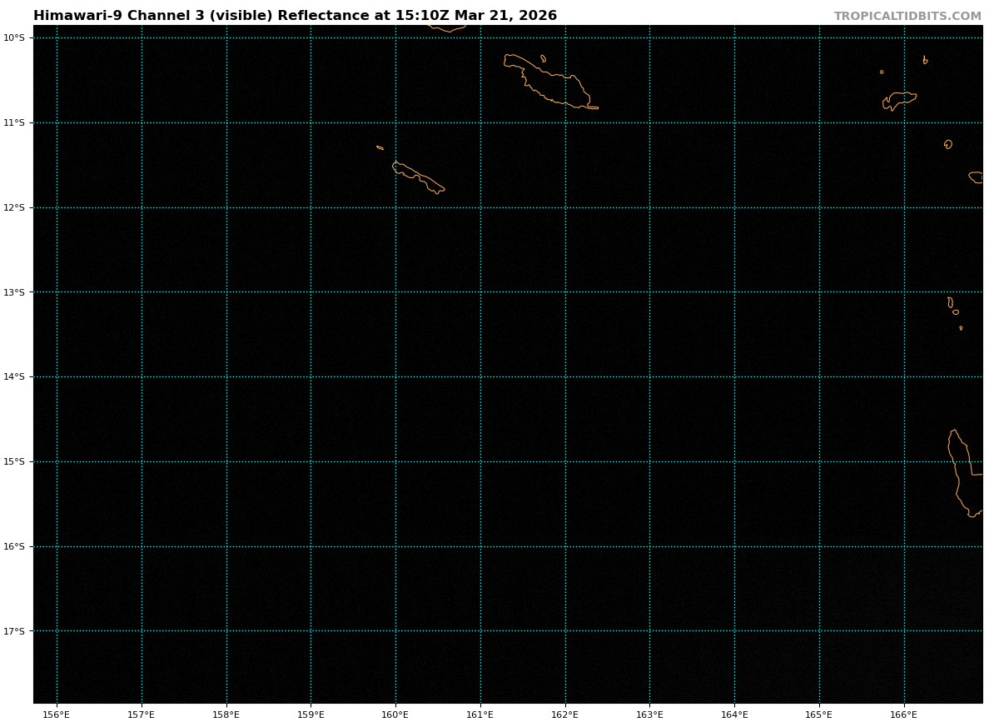Click the island outline near 166°E, 10.7°S
Viewport: 999px width, 722px height.
tap(899, 99)
